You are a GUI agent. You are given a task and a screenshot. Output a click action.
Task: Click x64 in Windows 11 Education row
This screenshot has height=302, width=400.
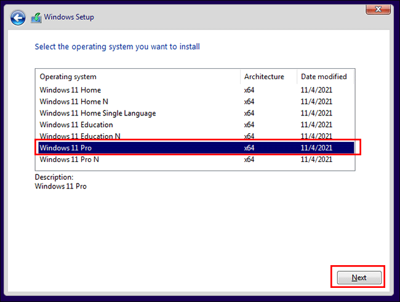[x=249, y=125]
